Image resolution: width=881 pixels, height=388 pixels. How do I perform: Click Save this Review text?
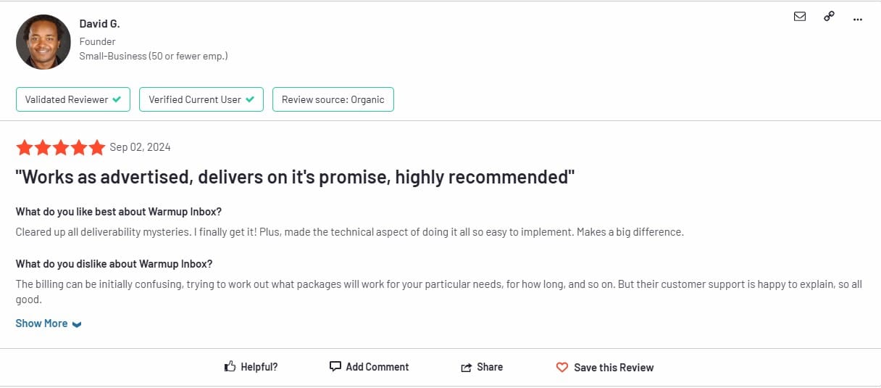pyautogui.click(x=614, y=368)
